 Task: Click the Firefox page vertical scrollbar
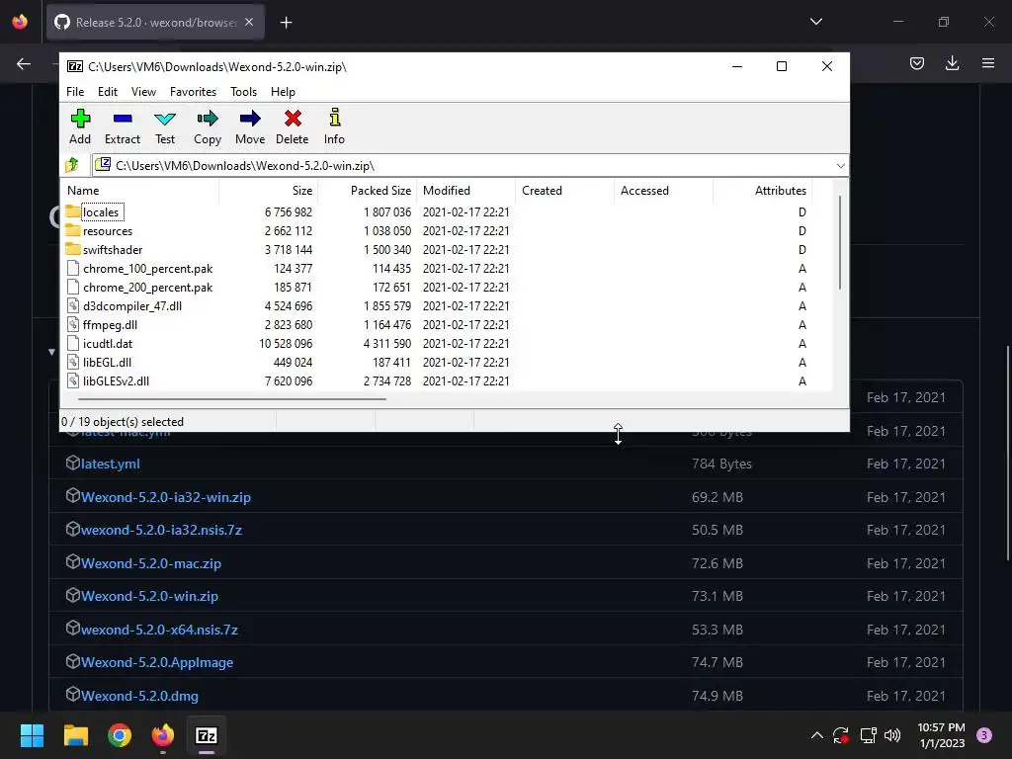(1007, 452)
